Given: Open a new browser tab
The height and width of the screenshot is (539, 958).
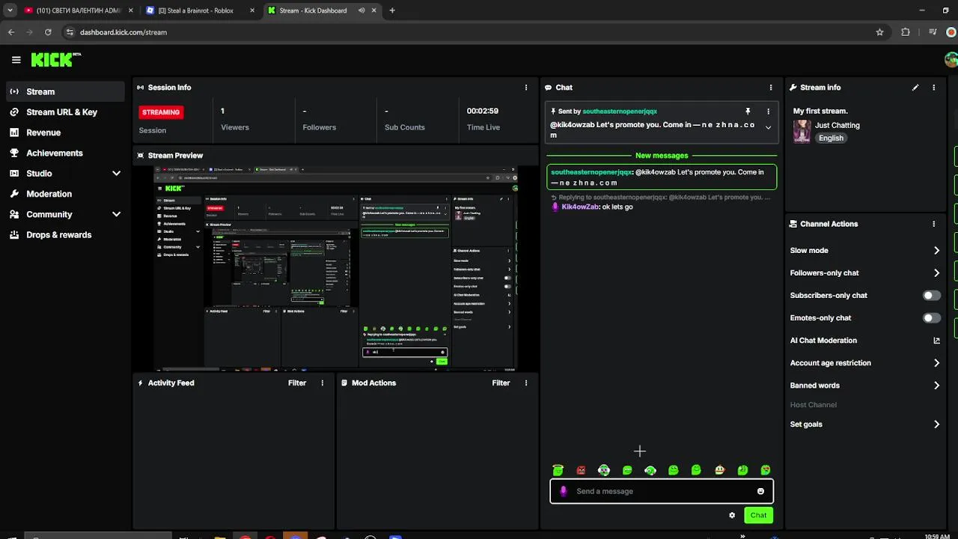Looking at the screenshot, I should tap(392, 10).
